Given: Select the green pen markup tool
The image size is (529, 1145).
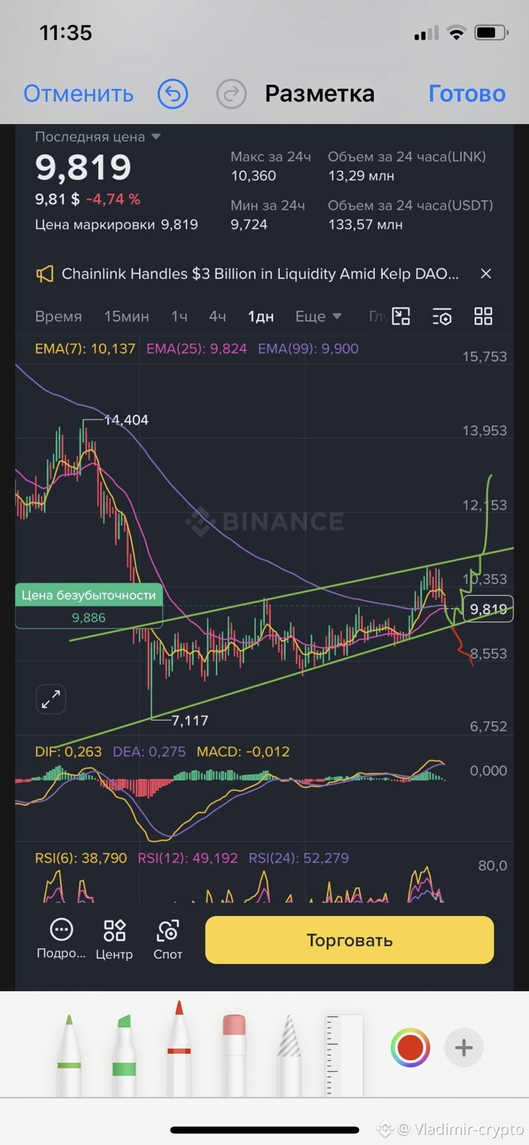Looking at the screenshot, I should click(x=69, y=1055).
